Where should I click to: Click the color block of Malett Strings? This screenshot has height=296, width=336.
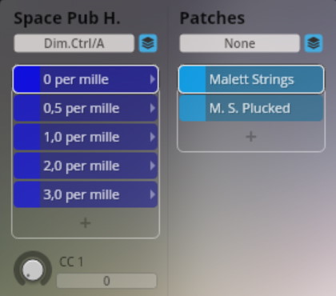[192, 79]
